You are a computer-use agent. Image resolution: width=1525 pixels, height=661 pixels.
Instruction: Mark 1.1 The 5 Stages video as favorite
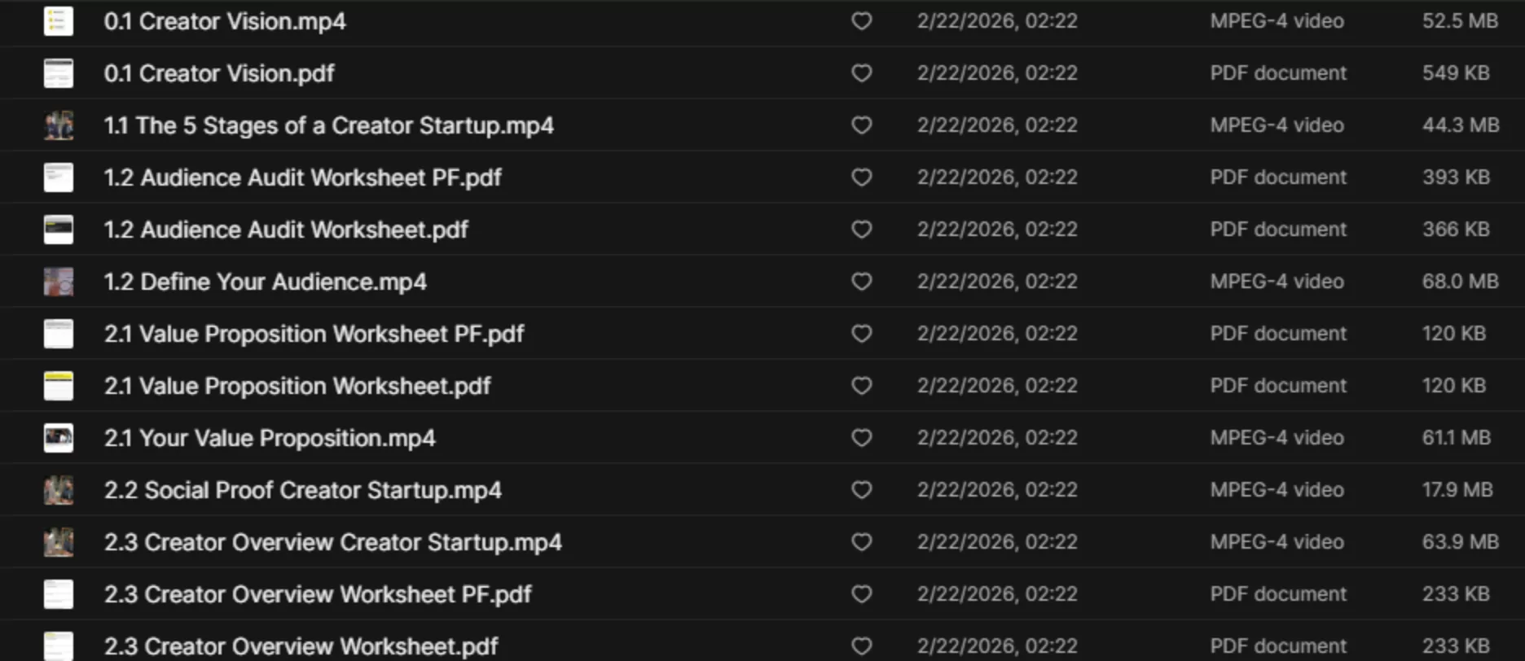point(861,125)
